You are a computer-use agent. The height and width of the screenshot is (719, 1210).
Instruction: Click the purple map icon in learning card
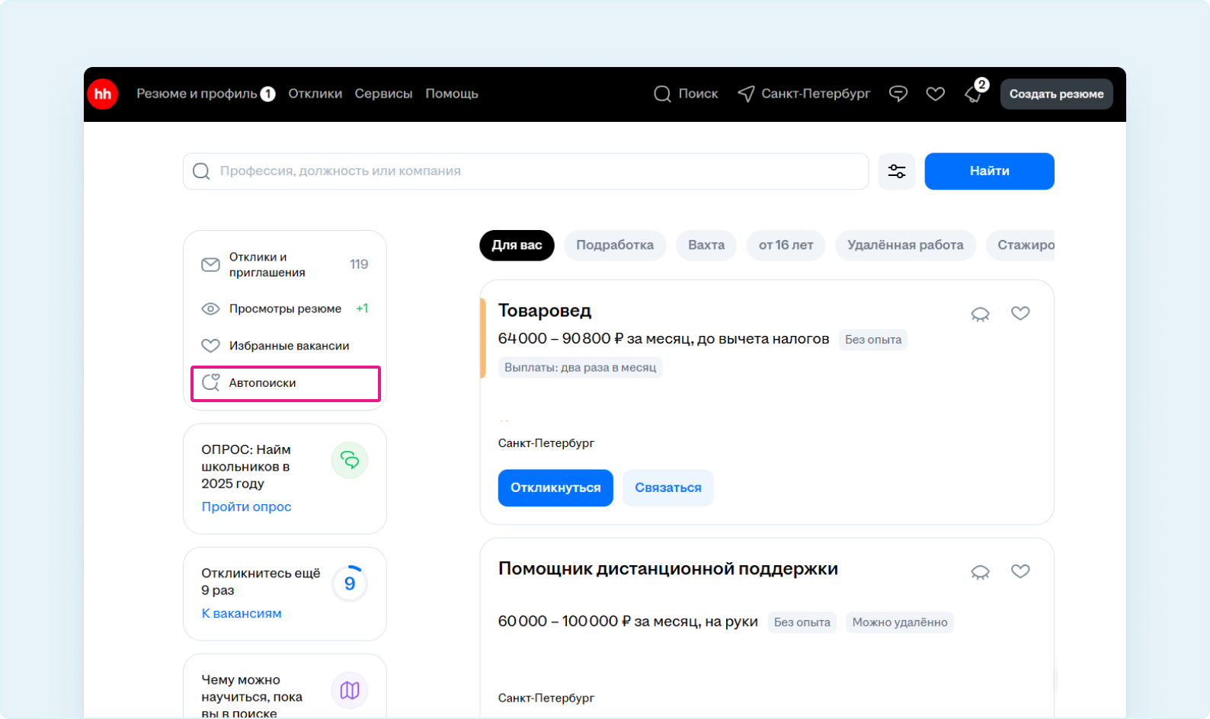[x=350, y=690]
